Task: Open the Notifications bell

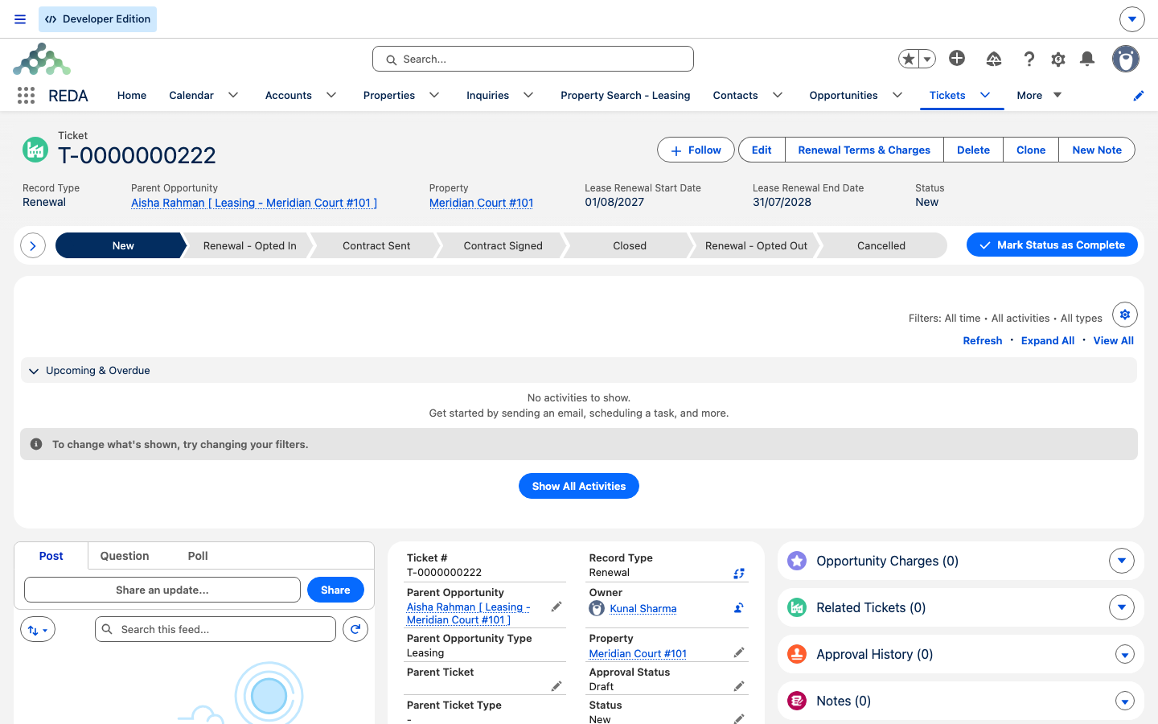Action: point(1087,59)
